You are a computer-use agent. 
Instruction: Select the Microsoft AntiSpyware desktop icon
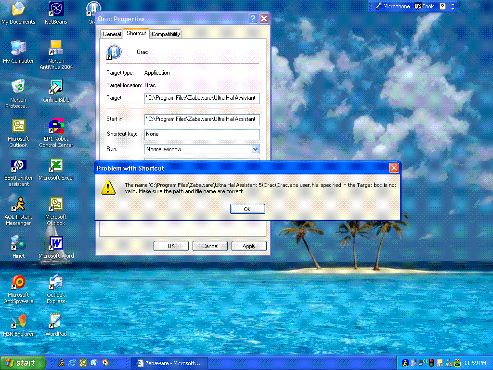(18, 289)
